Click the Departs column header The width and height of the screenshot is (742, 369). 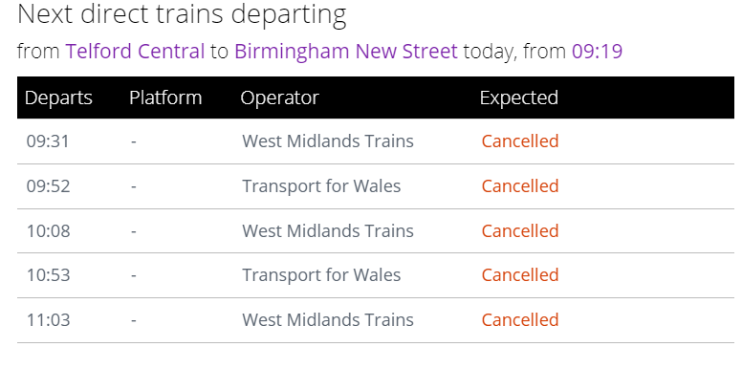pos(58,98)
